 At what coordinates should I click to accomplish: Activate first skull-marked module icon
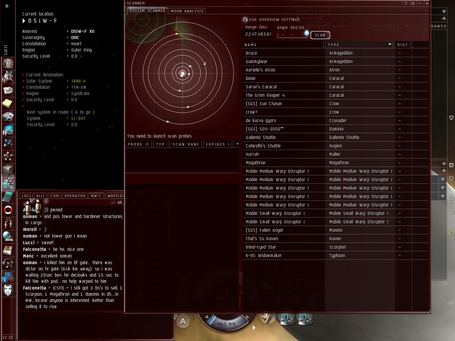[287, 318]
